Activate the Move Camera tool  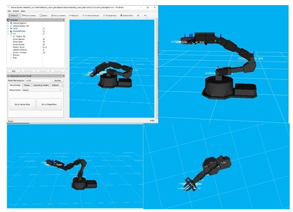pos(30,15)
